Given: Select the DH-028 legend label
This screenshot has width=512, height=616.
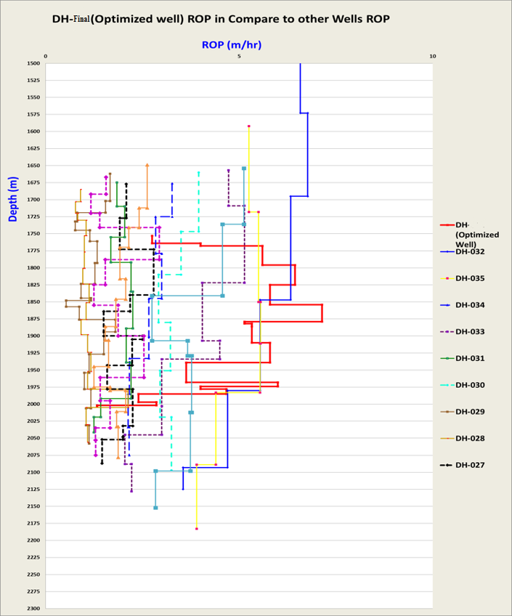Looking at the screenshot, I should [x=470, y=439].
